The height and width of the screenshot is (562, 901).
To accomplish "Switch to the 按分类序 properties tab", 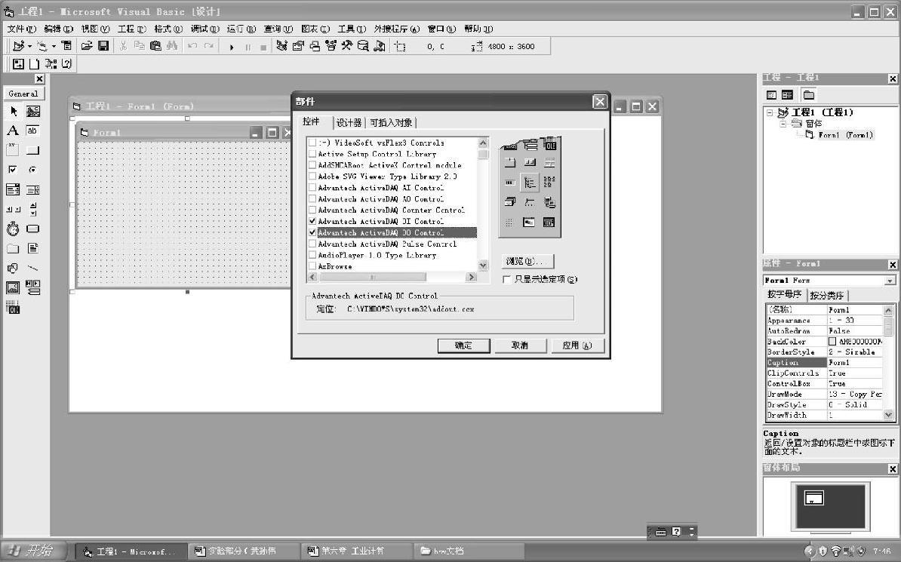I will (827, 296).
